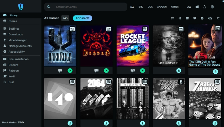
Task: Switch library to list view
Action: tap(173, 18)
